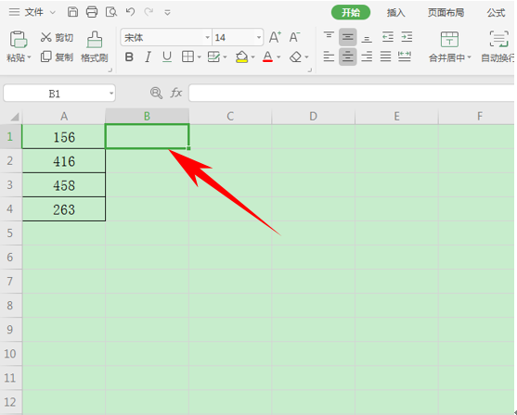Toggle Italic formatting
Image resolution: width=517 pixels, height=415 pixels.
tap(148, 57)
